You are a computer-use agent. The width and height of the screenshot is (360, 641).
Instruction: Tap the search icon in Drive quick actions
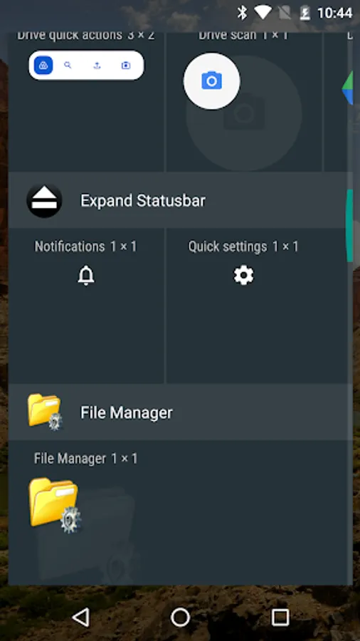tap(68, 66)
